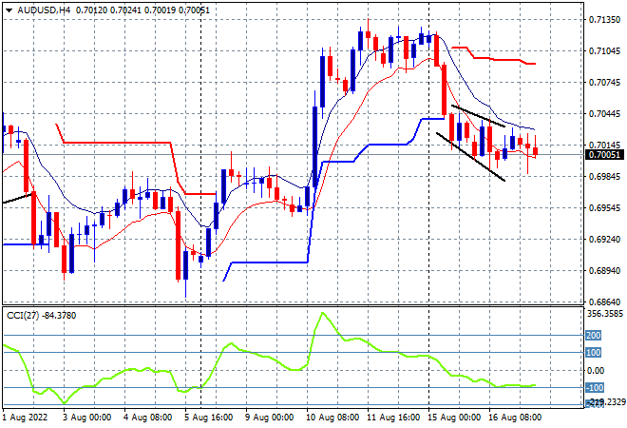Screen dimensions: 627x428
Task: Click the 0.71350 price scale value
Action: point(604,20)
